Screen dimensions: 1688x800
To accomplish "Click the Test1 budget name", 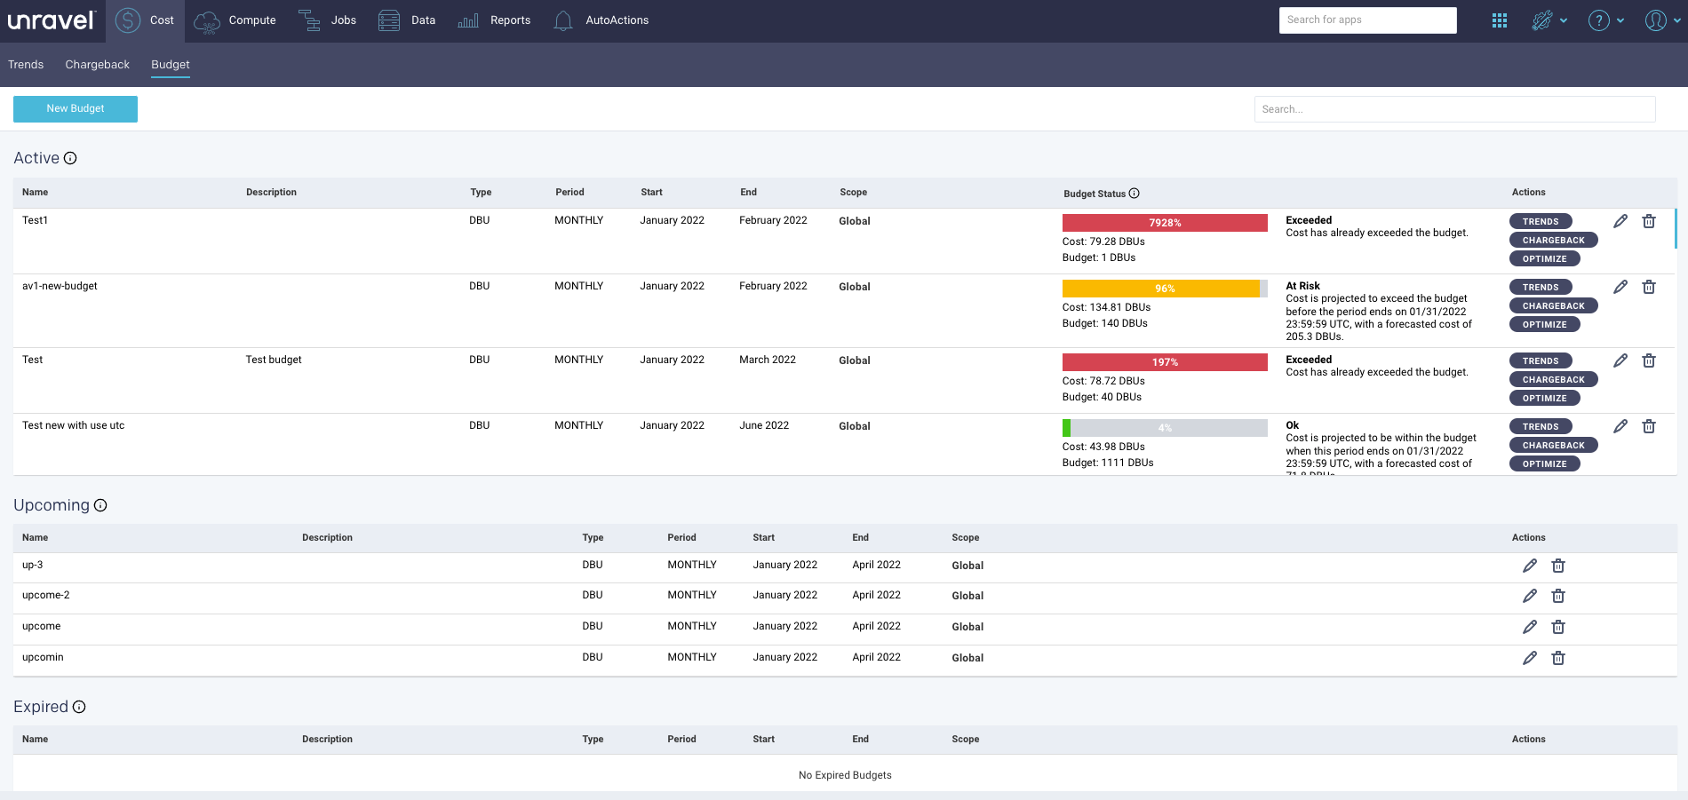I will point(35,220).
